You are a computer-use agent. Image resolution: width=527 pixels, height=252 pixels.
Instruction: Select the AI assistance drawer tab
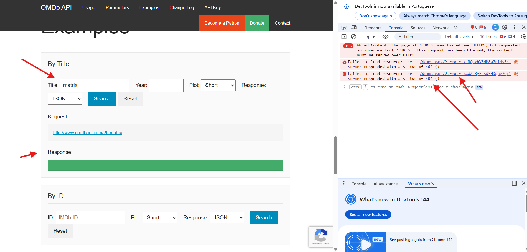click(385, 184)
